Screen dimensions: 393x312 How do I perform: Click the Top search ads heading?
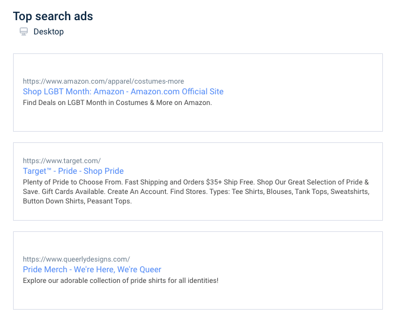tap(53, 16)
